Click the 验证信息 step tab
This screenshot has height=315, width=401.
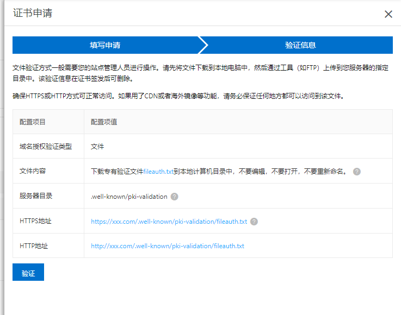point(300,45)
